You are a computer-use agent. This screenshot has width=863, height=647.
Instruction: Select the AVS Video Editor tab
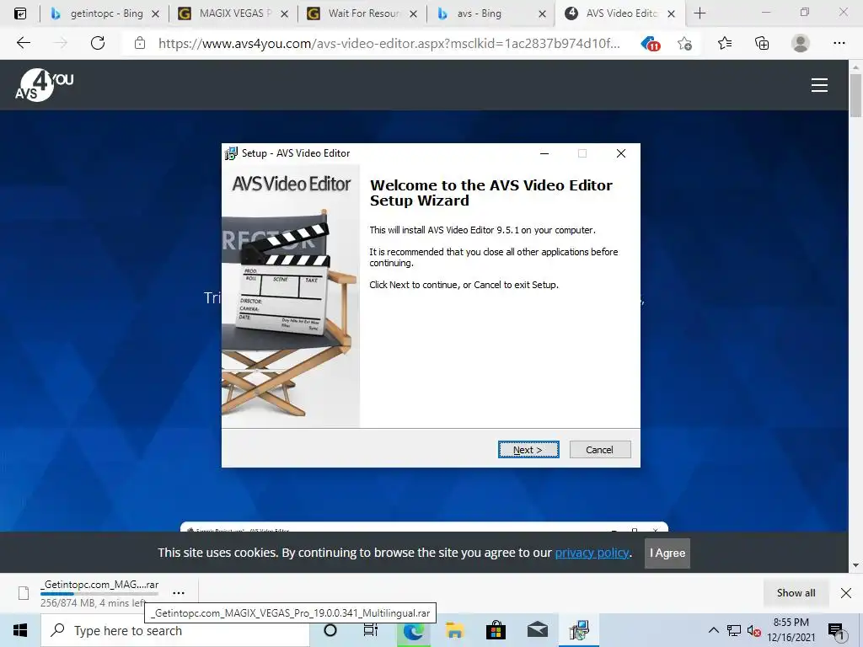click(x=619, y=13)
